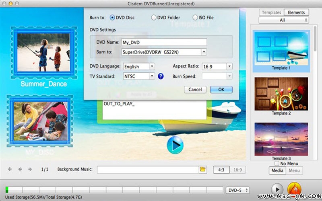
Task: Select the ISO File radio button
Action: [x=195, y=18]
